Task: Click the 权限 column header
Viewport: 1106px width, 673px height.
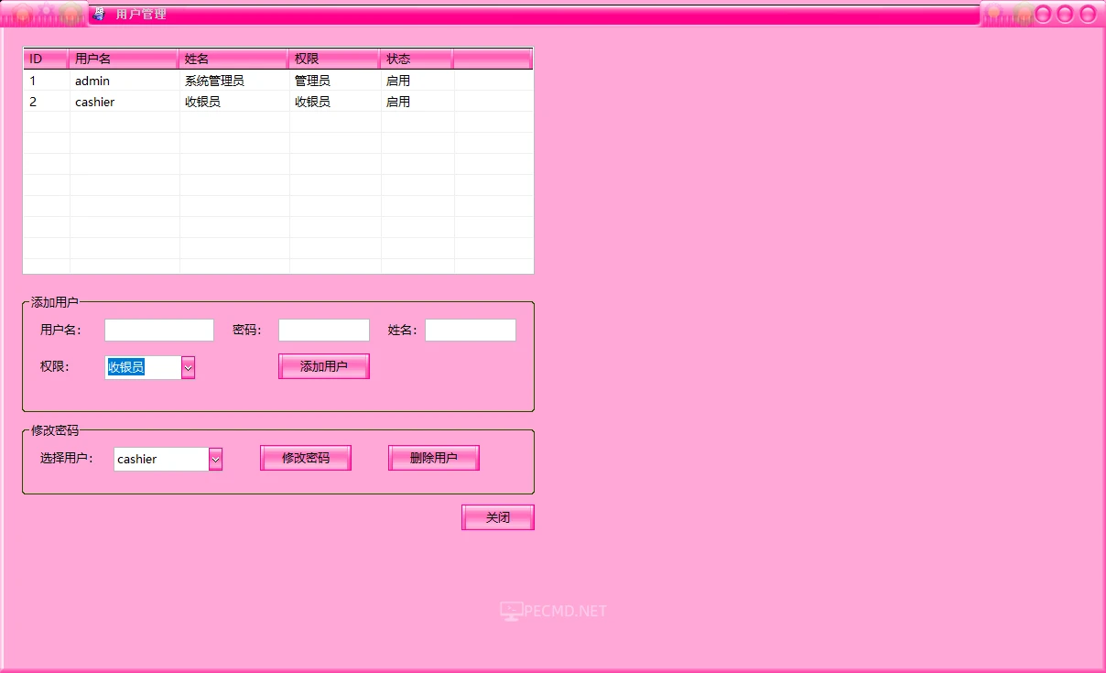Action: 334,58
